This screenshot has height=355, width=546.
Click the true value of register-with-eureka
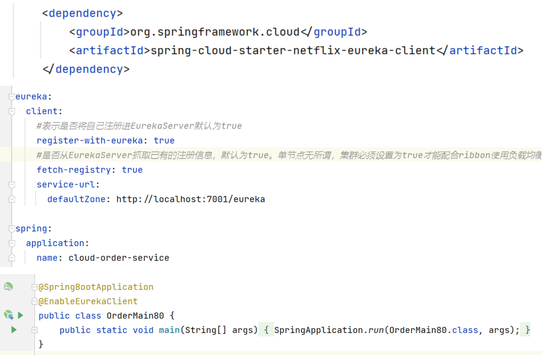164,140
